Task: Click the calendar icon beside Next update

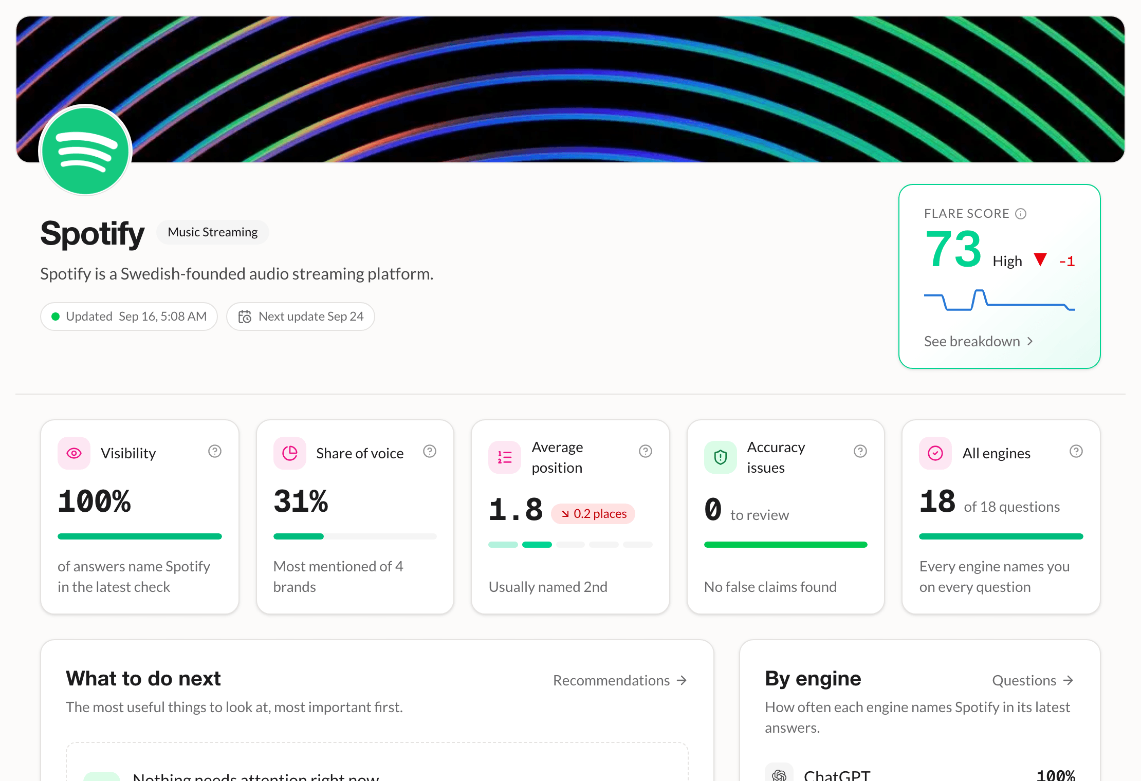Action: [x=245, y=317]
